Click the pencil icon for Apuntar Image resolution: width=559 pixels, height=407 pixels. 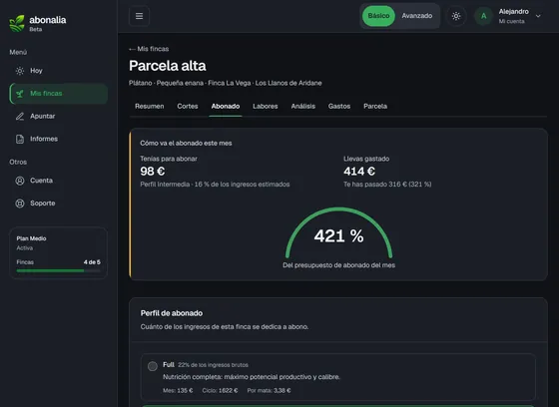[20, 116]
